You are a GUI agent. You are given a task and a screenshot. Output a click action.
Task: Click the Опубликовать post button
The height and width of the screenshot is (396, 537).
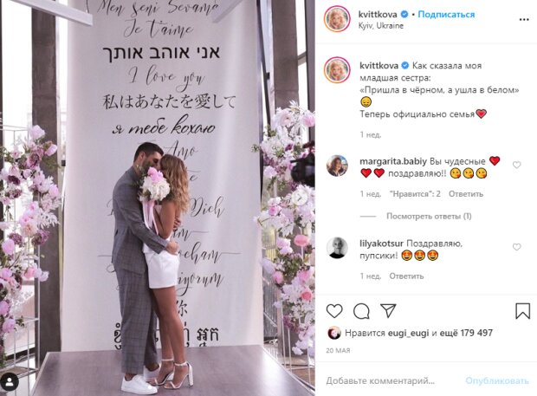(x=497, y=380)
